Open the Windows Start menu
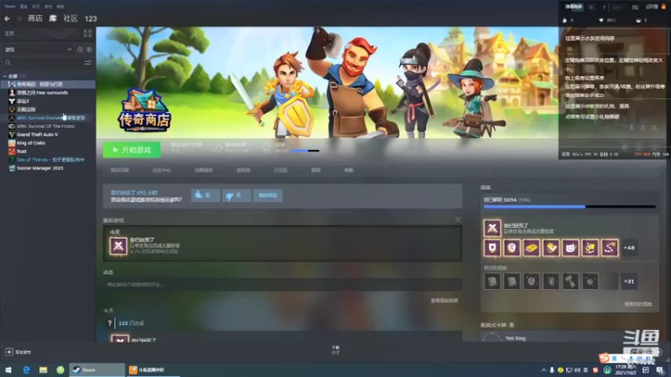The height and width of the screenshot is (377, 671). pyautogui.click(x=8, y=369)
